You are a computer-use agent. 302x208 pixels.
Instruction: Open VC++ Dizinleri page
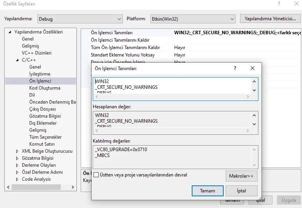[x=37, y=53]
